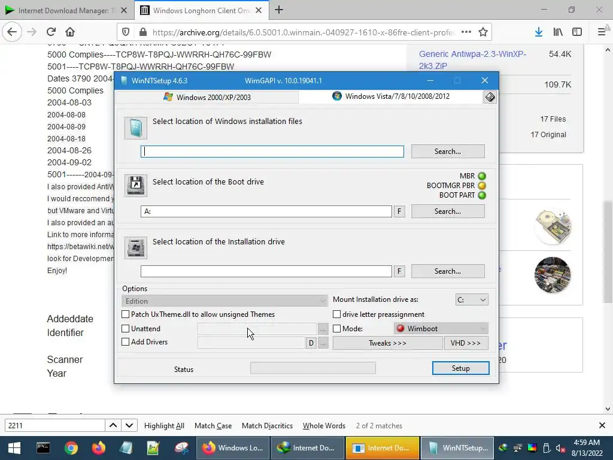This screenshot has width=613, height=460.
Task: Switch to Windows Longhorn Firefox taskbar button
Action: 233,448
